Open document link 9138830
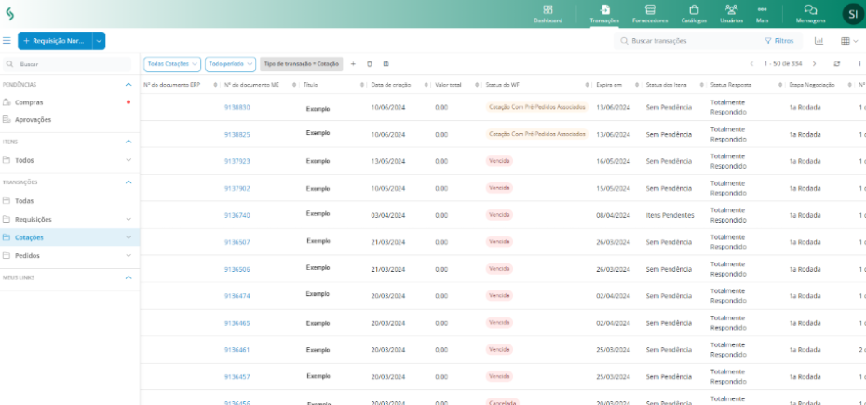 click(237, 107)
